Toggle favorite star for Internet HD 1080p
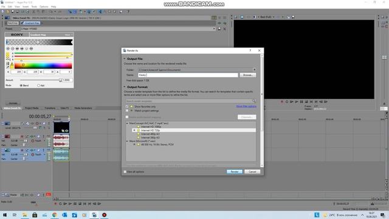The width and height of the screenshot is (389, 219). [x=139, y=127]
